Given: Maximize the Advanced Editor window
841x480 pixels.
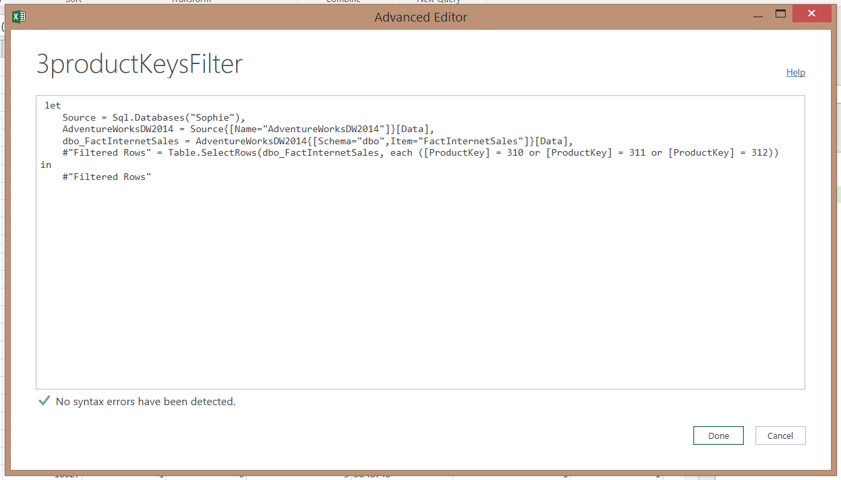Looking at the screenshot, I should 780,13.
